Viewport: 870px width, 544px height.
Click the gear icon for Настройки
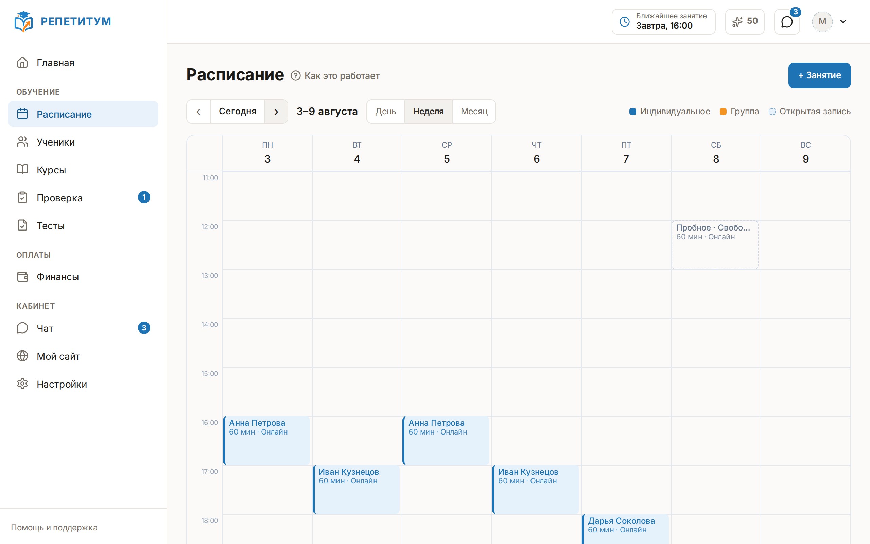pyautogui.click(x=22, y=384)
